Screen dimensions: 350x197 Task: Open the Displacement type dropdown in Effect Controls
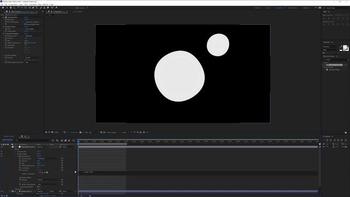click(33, 36)
